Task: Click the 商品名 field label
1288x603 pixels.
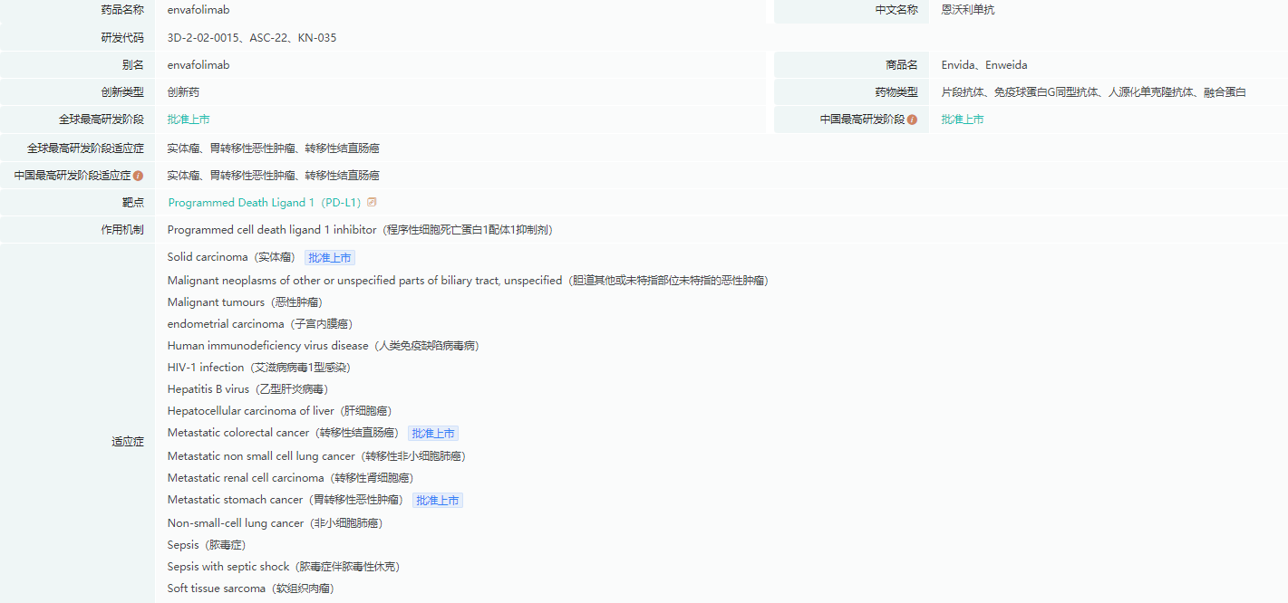Action: point(902,65)
